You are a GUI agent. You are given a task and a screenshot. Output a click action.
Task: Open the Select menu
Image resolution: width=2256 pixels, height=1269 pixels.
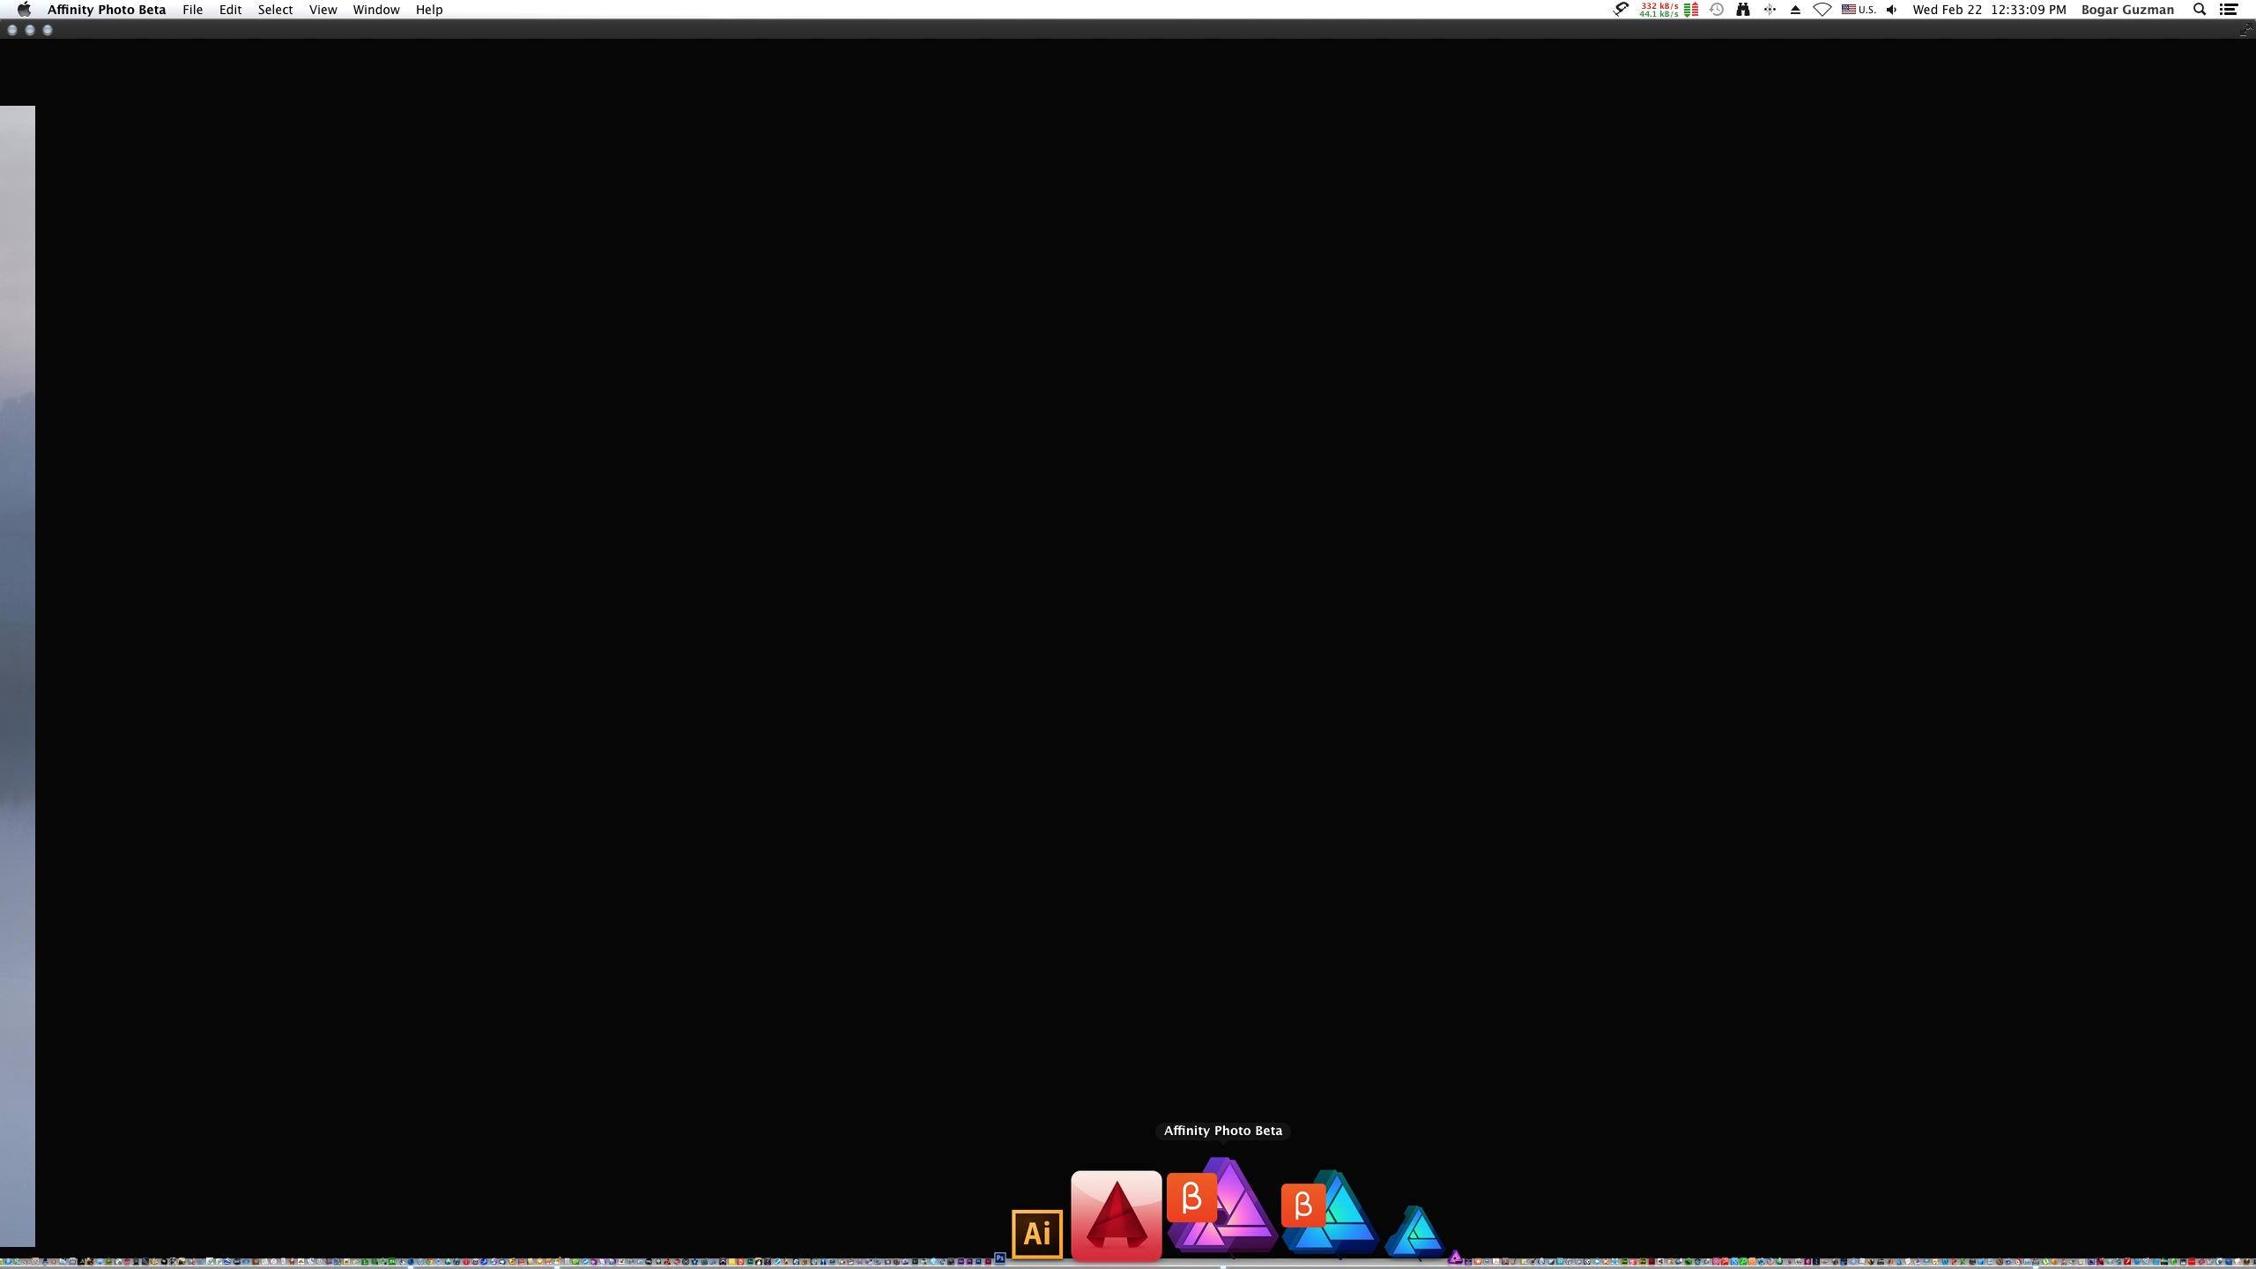point(275,10)
